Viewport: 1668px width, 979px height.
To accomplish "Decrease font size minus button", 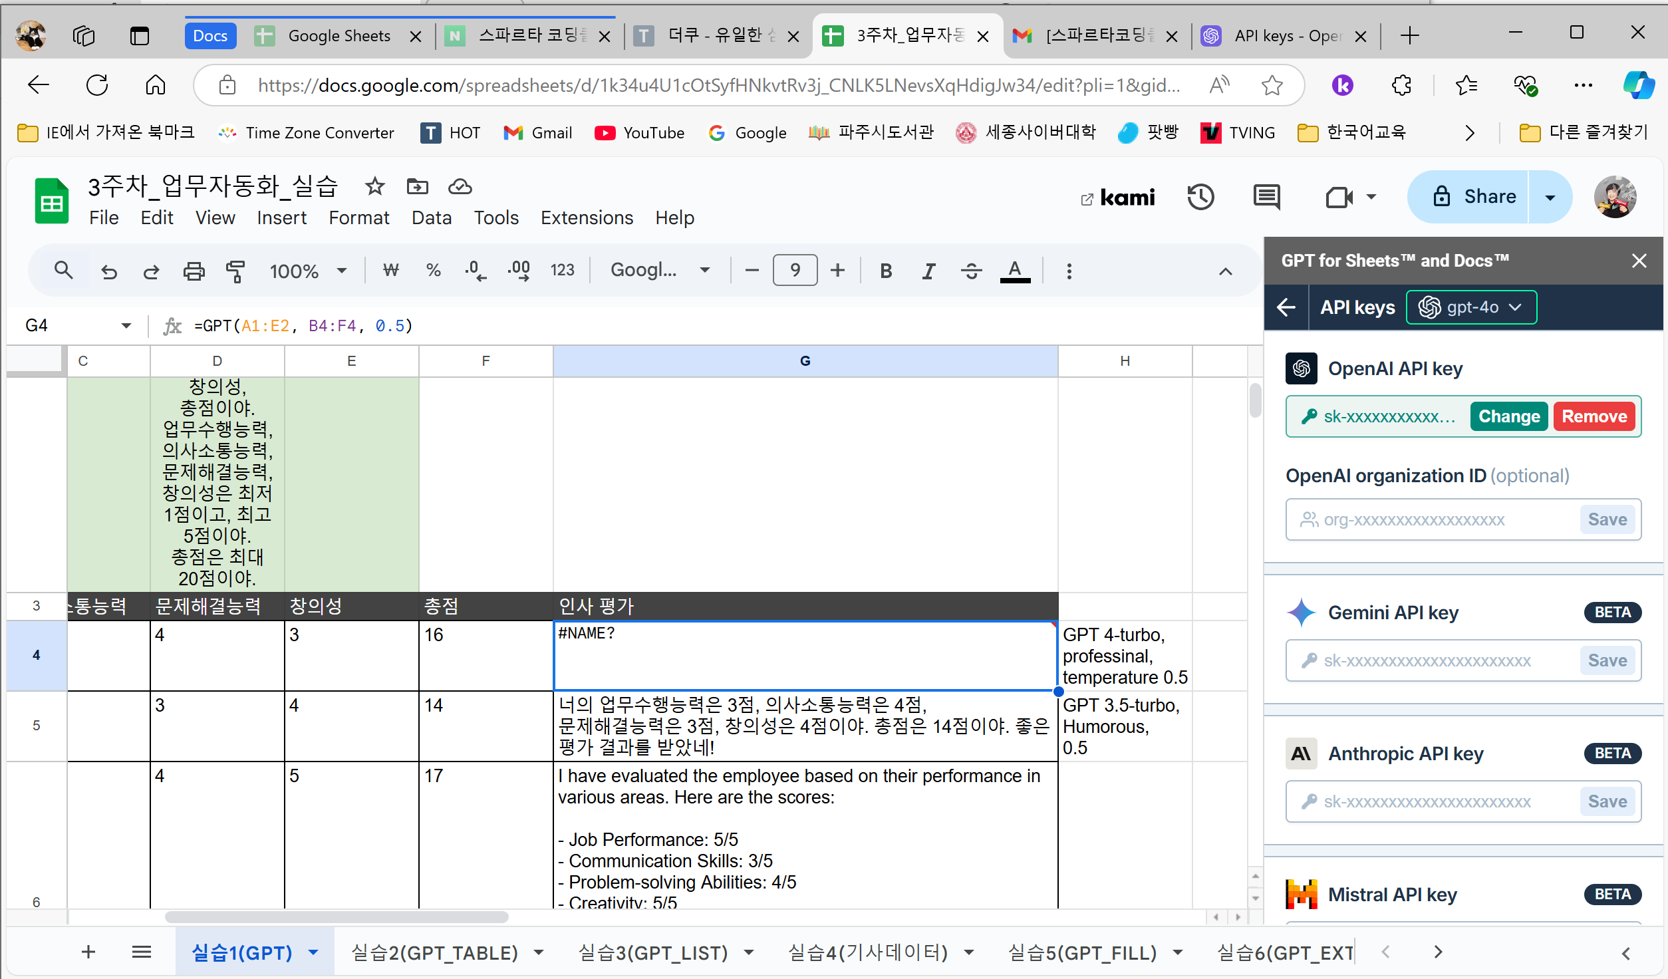I will coord(752,270).
